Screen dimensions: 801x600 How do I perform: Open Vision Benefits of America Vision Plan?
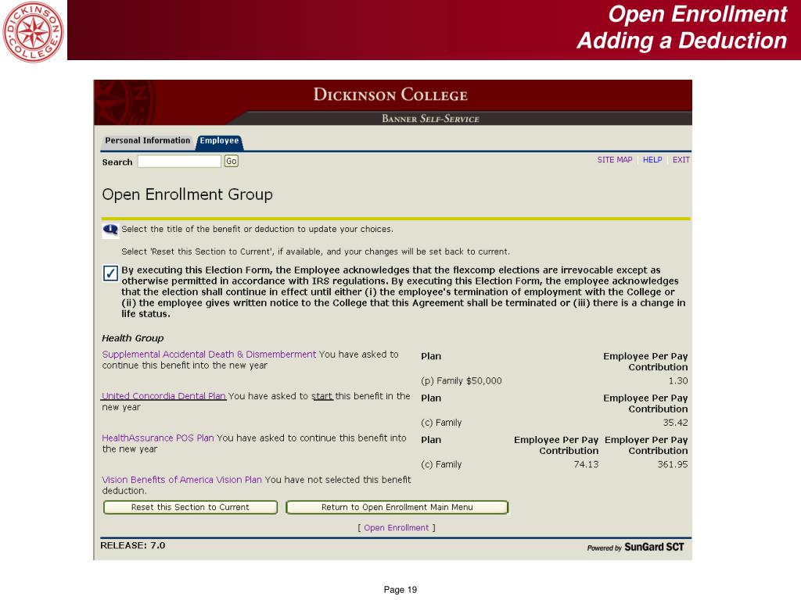(x=181, y=480)
